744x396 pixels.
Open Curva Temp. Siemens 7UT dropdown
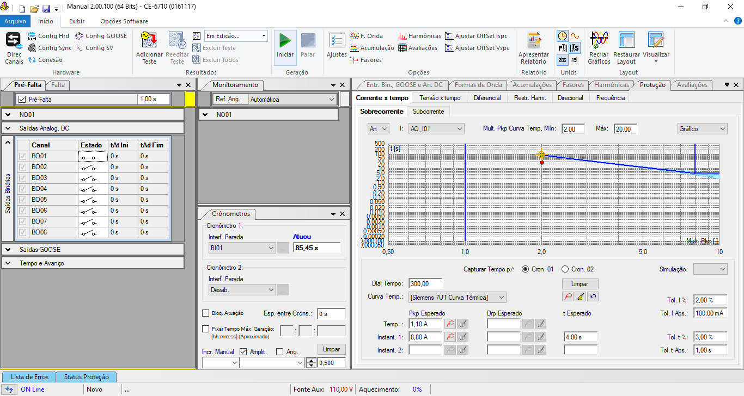coord(458,297)
